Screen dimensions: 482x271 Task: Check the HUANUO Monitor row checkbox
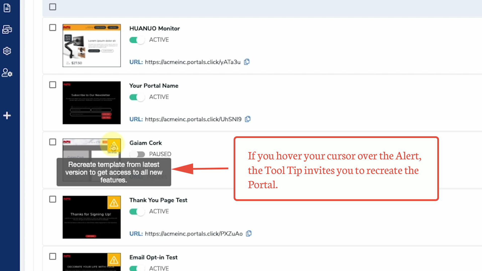pyautogui.click(x=53, y=28)
